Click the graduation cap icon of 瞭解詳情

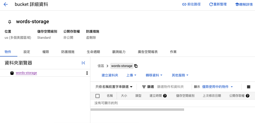click(237, 4)
